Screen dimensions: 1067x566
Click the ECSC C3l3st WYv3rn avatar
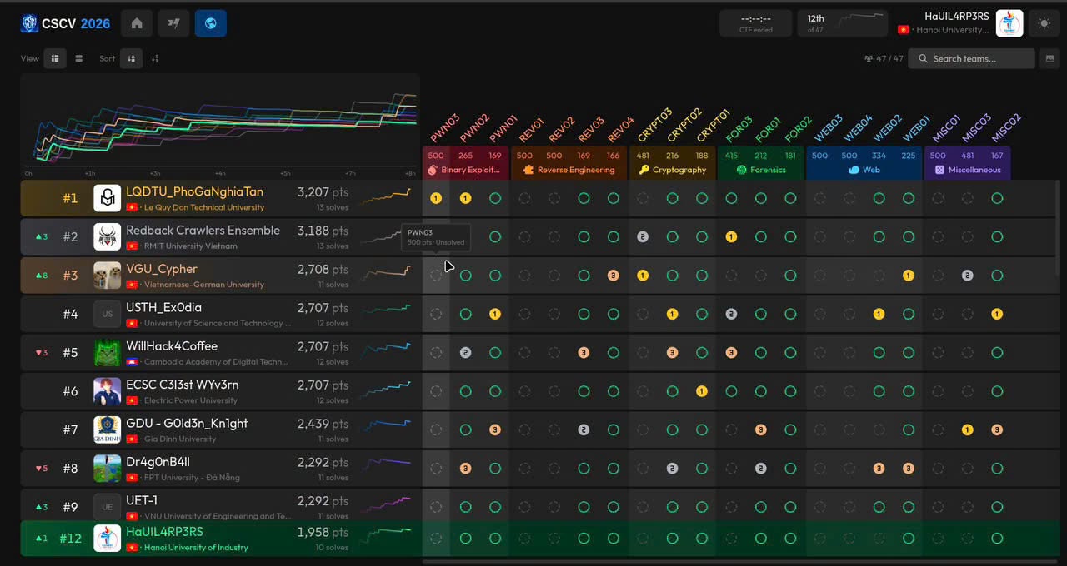pos(108,390)
